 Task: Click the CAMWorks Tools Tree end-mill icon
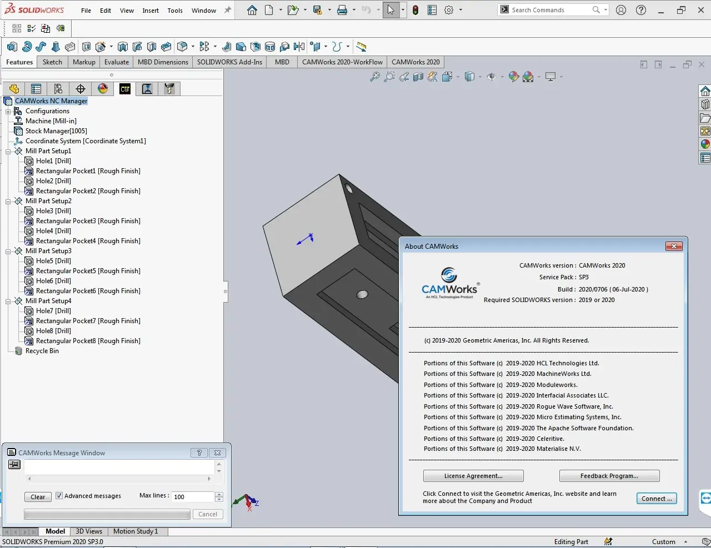(169, 89)
